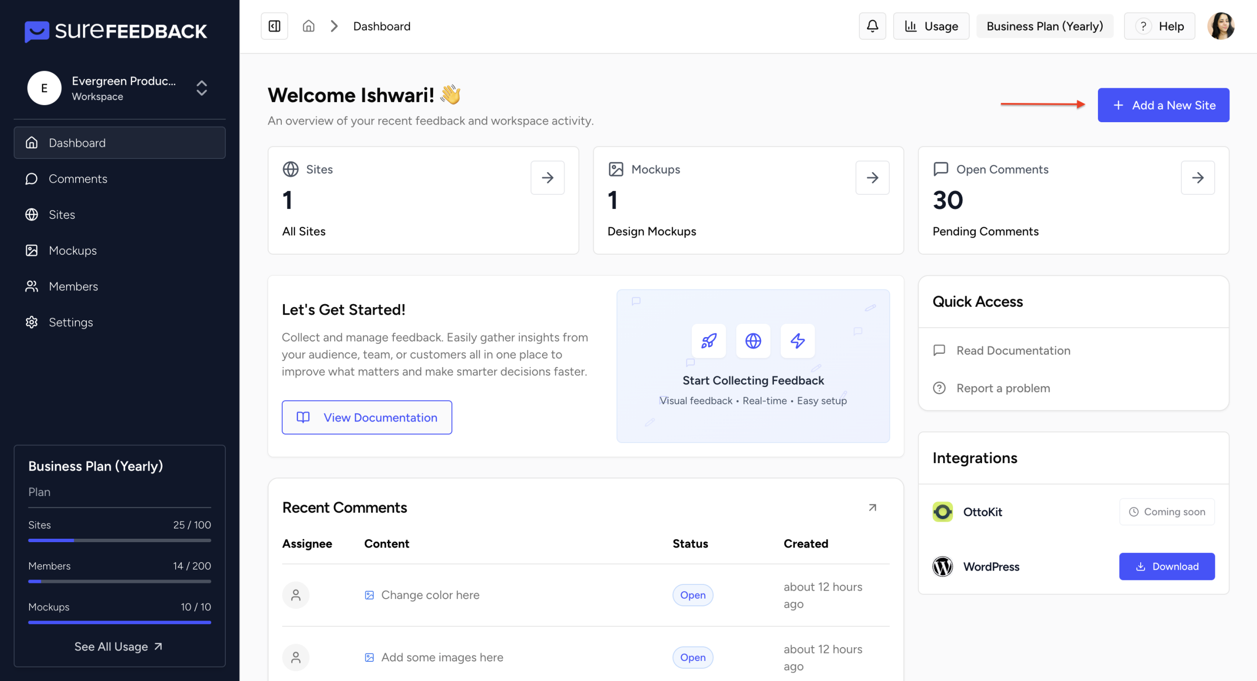The width and height of the screenshot is (1257, 681).
Task: Click See All Usage link
Action: (118, 646)
